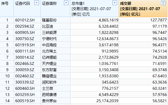Select row number 14 cell
Viewport: 168px width, 105px height.
pos(7,101)
